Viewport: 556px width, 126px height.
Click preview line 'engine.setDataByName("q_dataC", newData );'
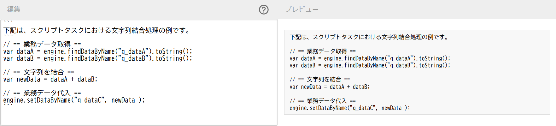[x=350, y=108]
